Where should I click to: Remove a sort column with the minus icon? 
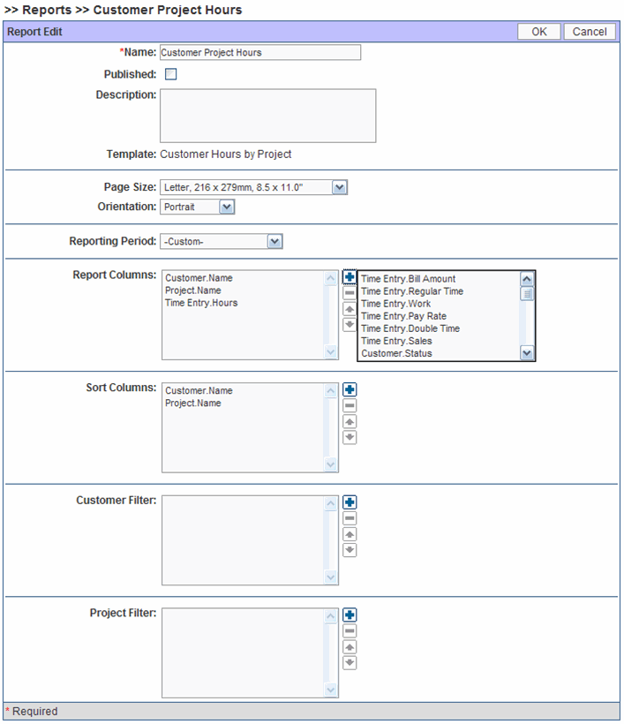350,405
